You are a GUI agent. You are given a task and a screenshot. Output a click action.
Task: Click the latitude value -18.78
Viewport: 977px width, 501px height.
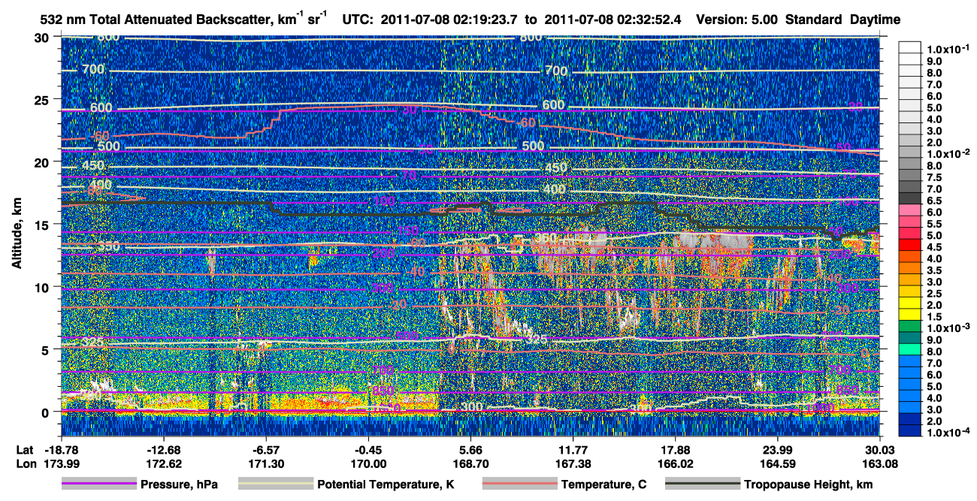pos(61,450)
